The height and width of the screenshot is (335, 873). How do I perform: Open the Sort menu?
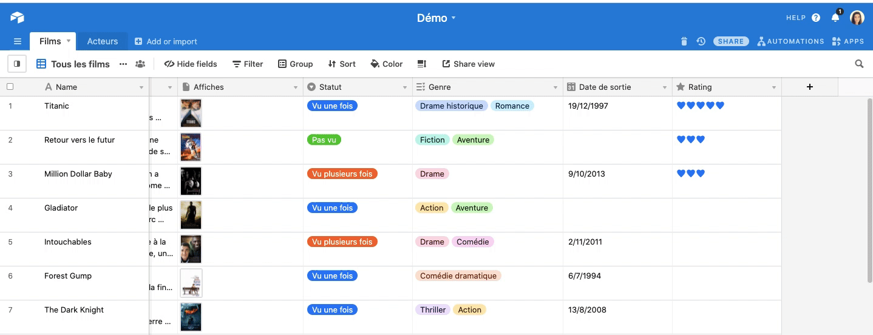341,64
